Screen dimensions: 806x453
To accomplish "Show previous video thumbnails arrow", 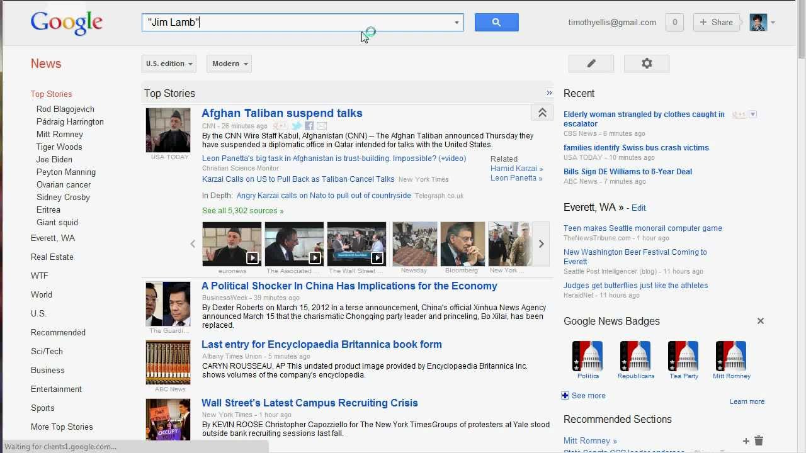I will [x=193, y=244].
